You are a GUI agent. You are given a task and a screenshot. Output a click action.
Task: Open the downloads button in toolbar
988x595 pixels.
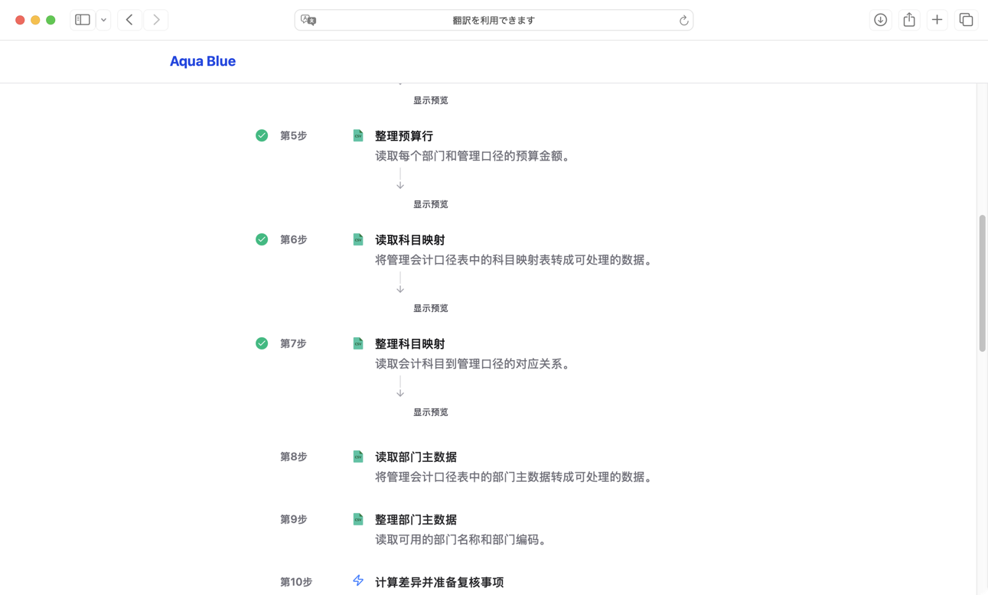point(880,20)
